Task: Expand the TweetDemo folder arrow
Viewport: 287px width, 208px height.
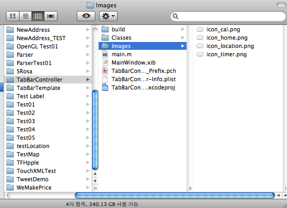Action: (x=88, y=179)
